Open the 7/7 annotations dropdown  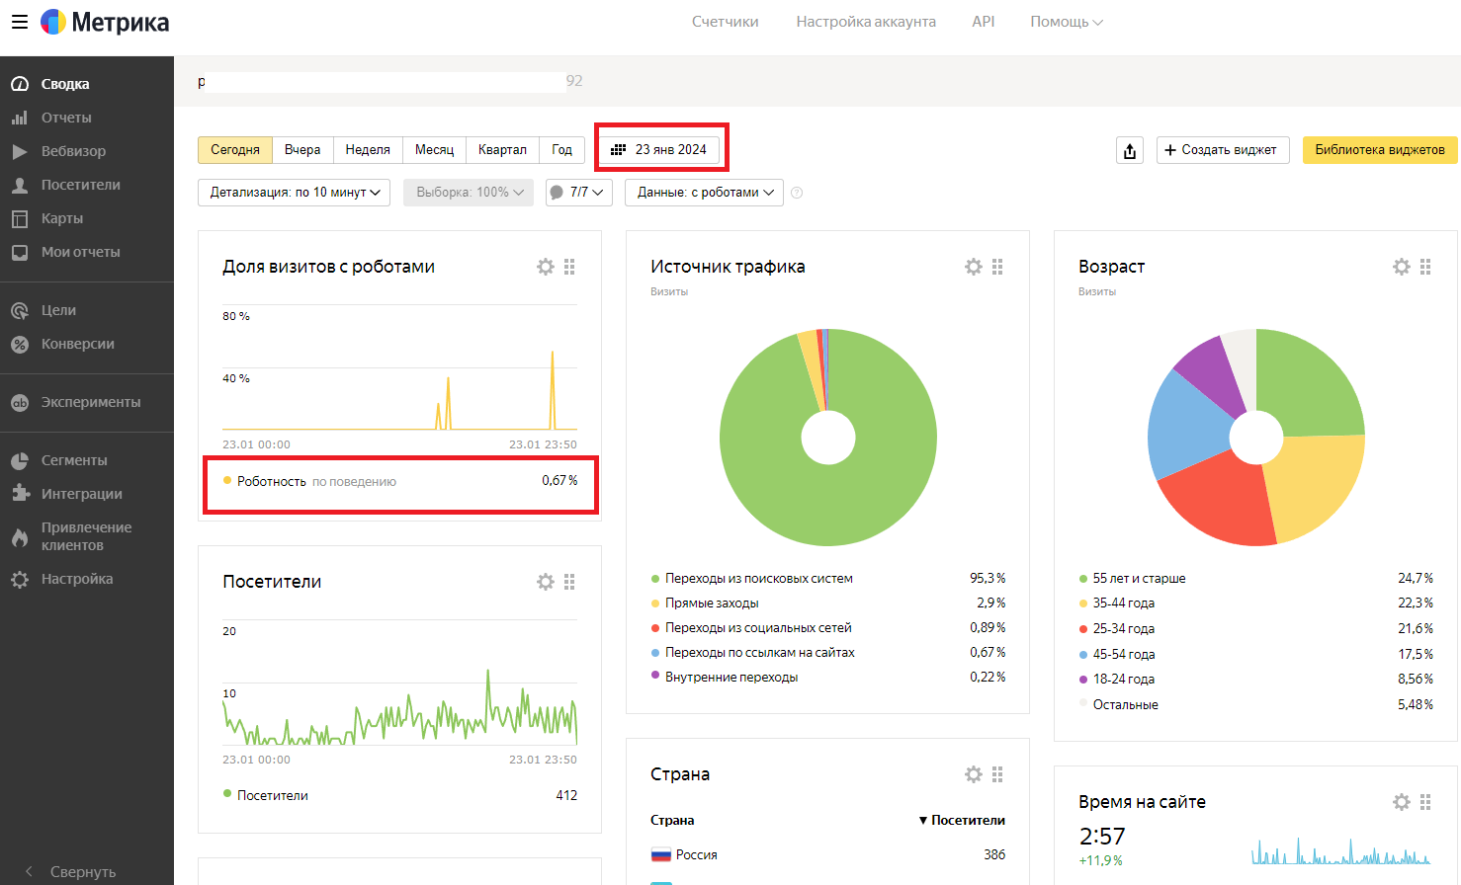coord(579,193)
